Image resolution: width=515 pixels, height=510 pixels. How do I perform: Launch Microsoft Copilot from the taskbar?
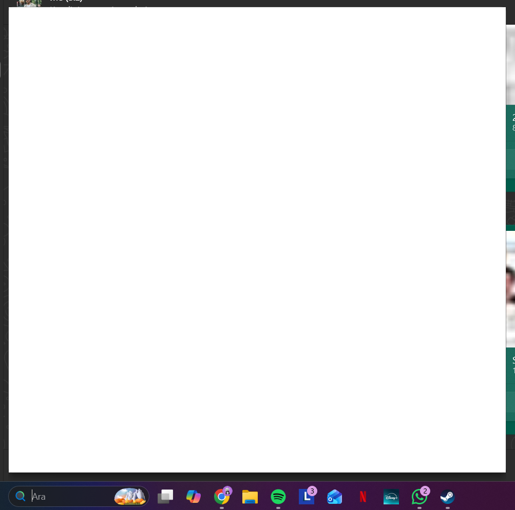(194, 497)
